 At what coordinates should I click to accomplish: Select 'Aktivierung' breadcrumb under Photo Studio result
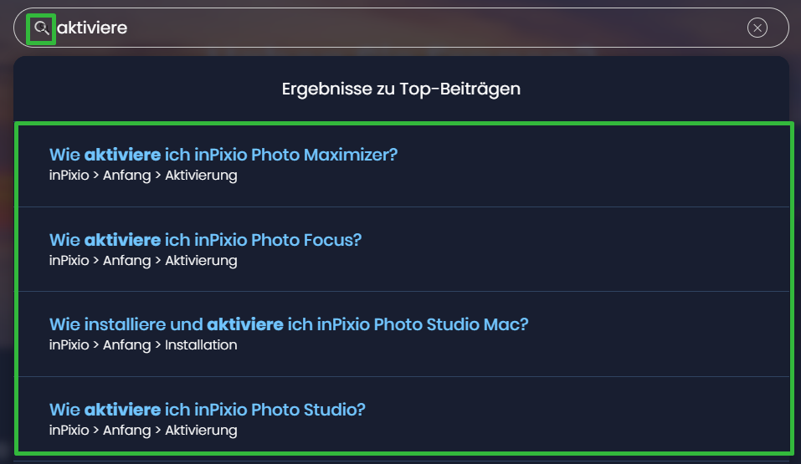[201, 431]
